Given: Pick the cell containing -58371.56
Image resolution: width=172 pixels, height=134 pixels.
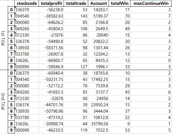Looking at the screenshot, I should click(51, 48).
